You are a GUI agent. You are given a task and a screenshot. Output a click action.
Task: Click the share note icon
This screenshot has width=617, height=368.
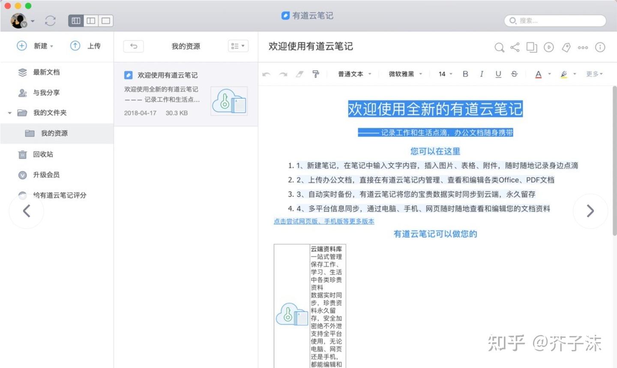click(x=515, y=47)
